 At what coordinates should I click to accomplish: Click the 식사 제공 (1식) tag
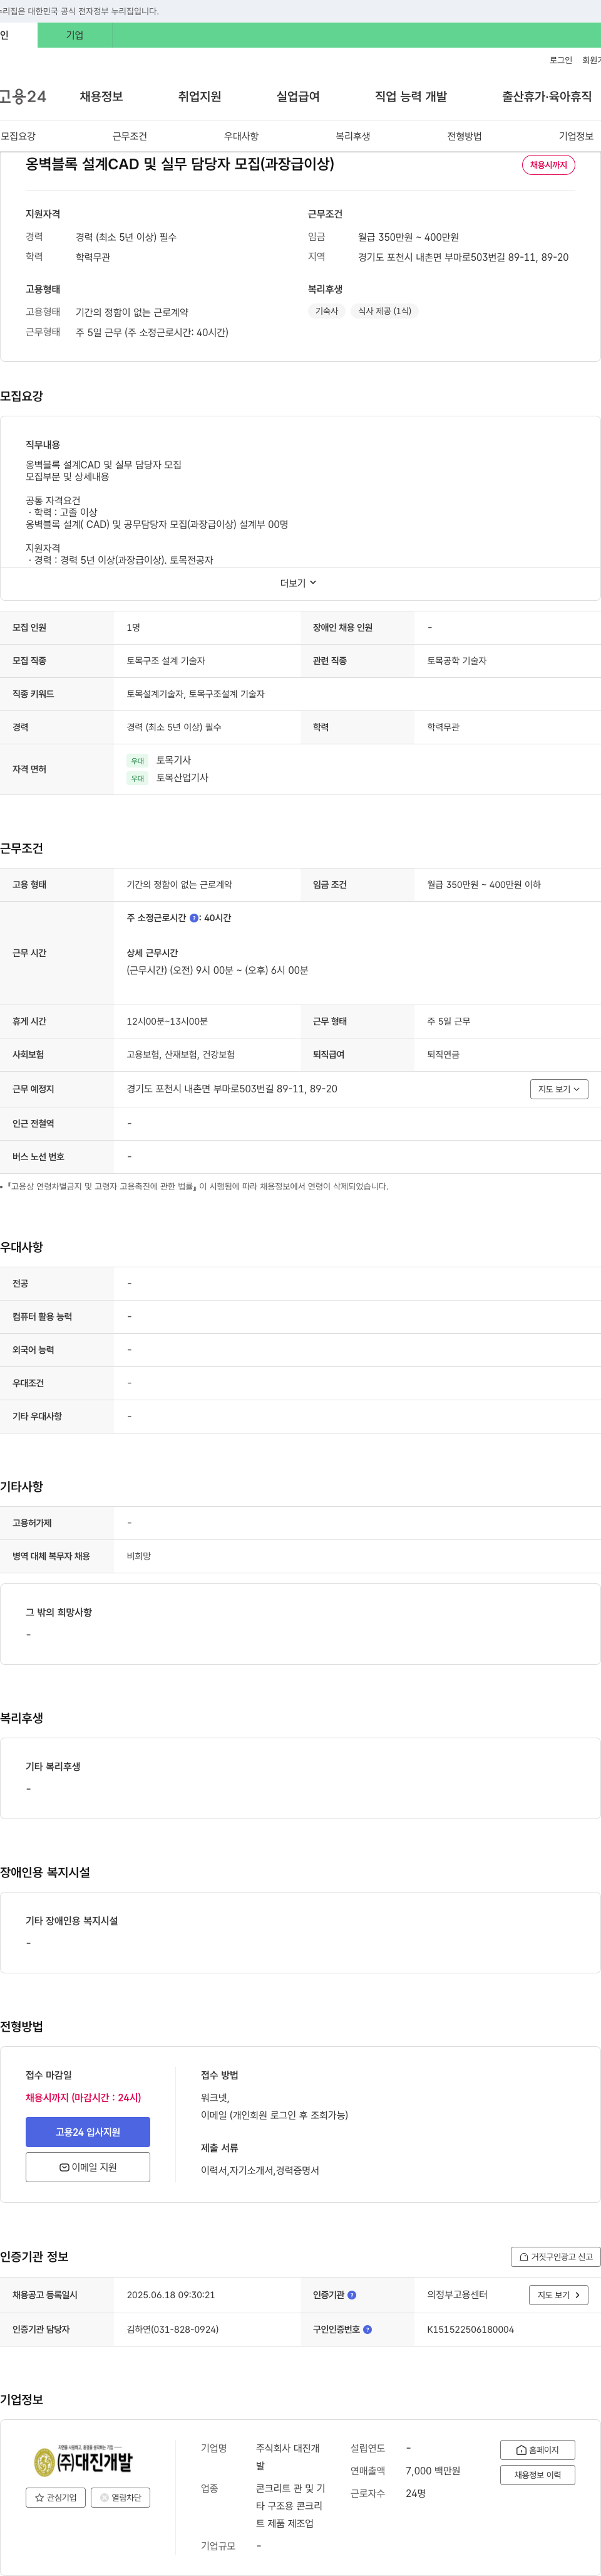click(384, 311)
